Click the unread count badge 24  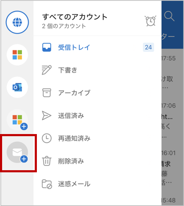(149, 47)
